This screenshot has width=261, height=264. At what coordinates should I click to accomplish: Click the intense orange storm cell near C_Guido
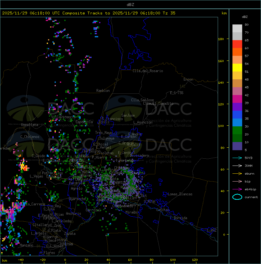26,168
